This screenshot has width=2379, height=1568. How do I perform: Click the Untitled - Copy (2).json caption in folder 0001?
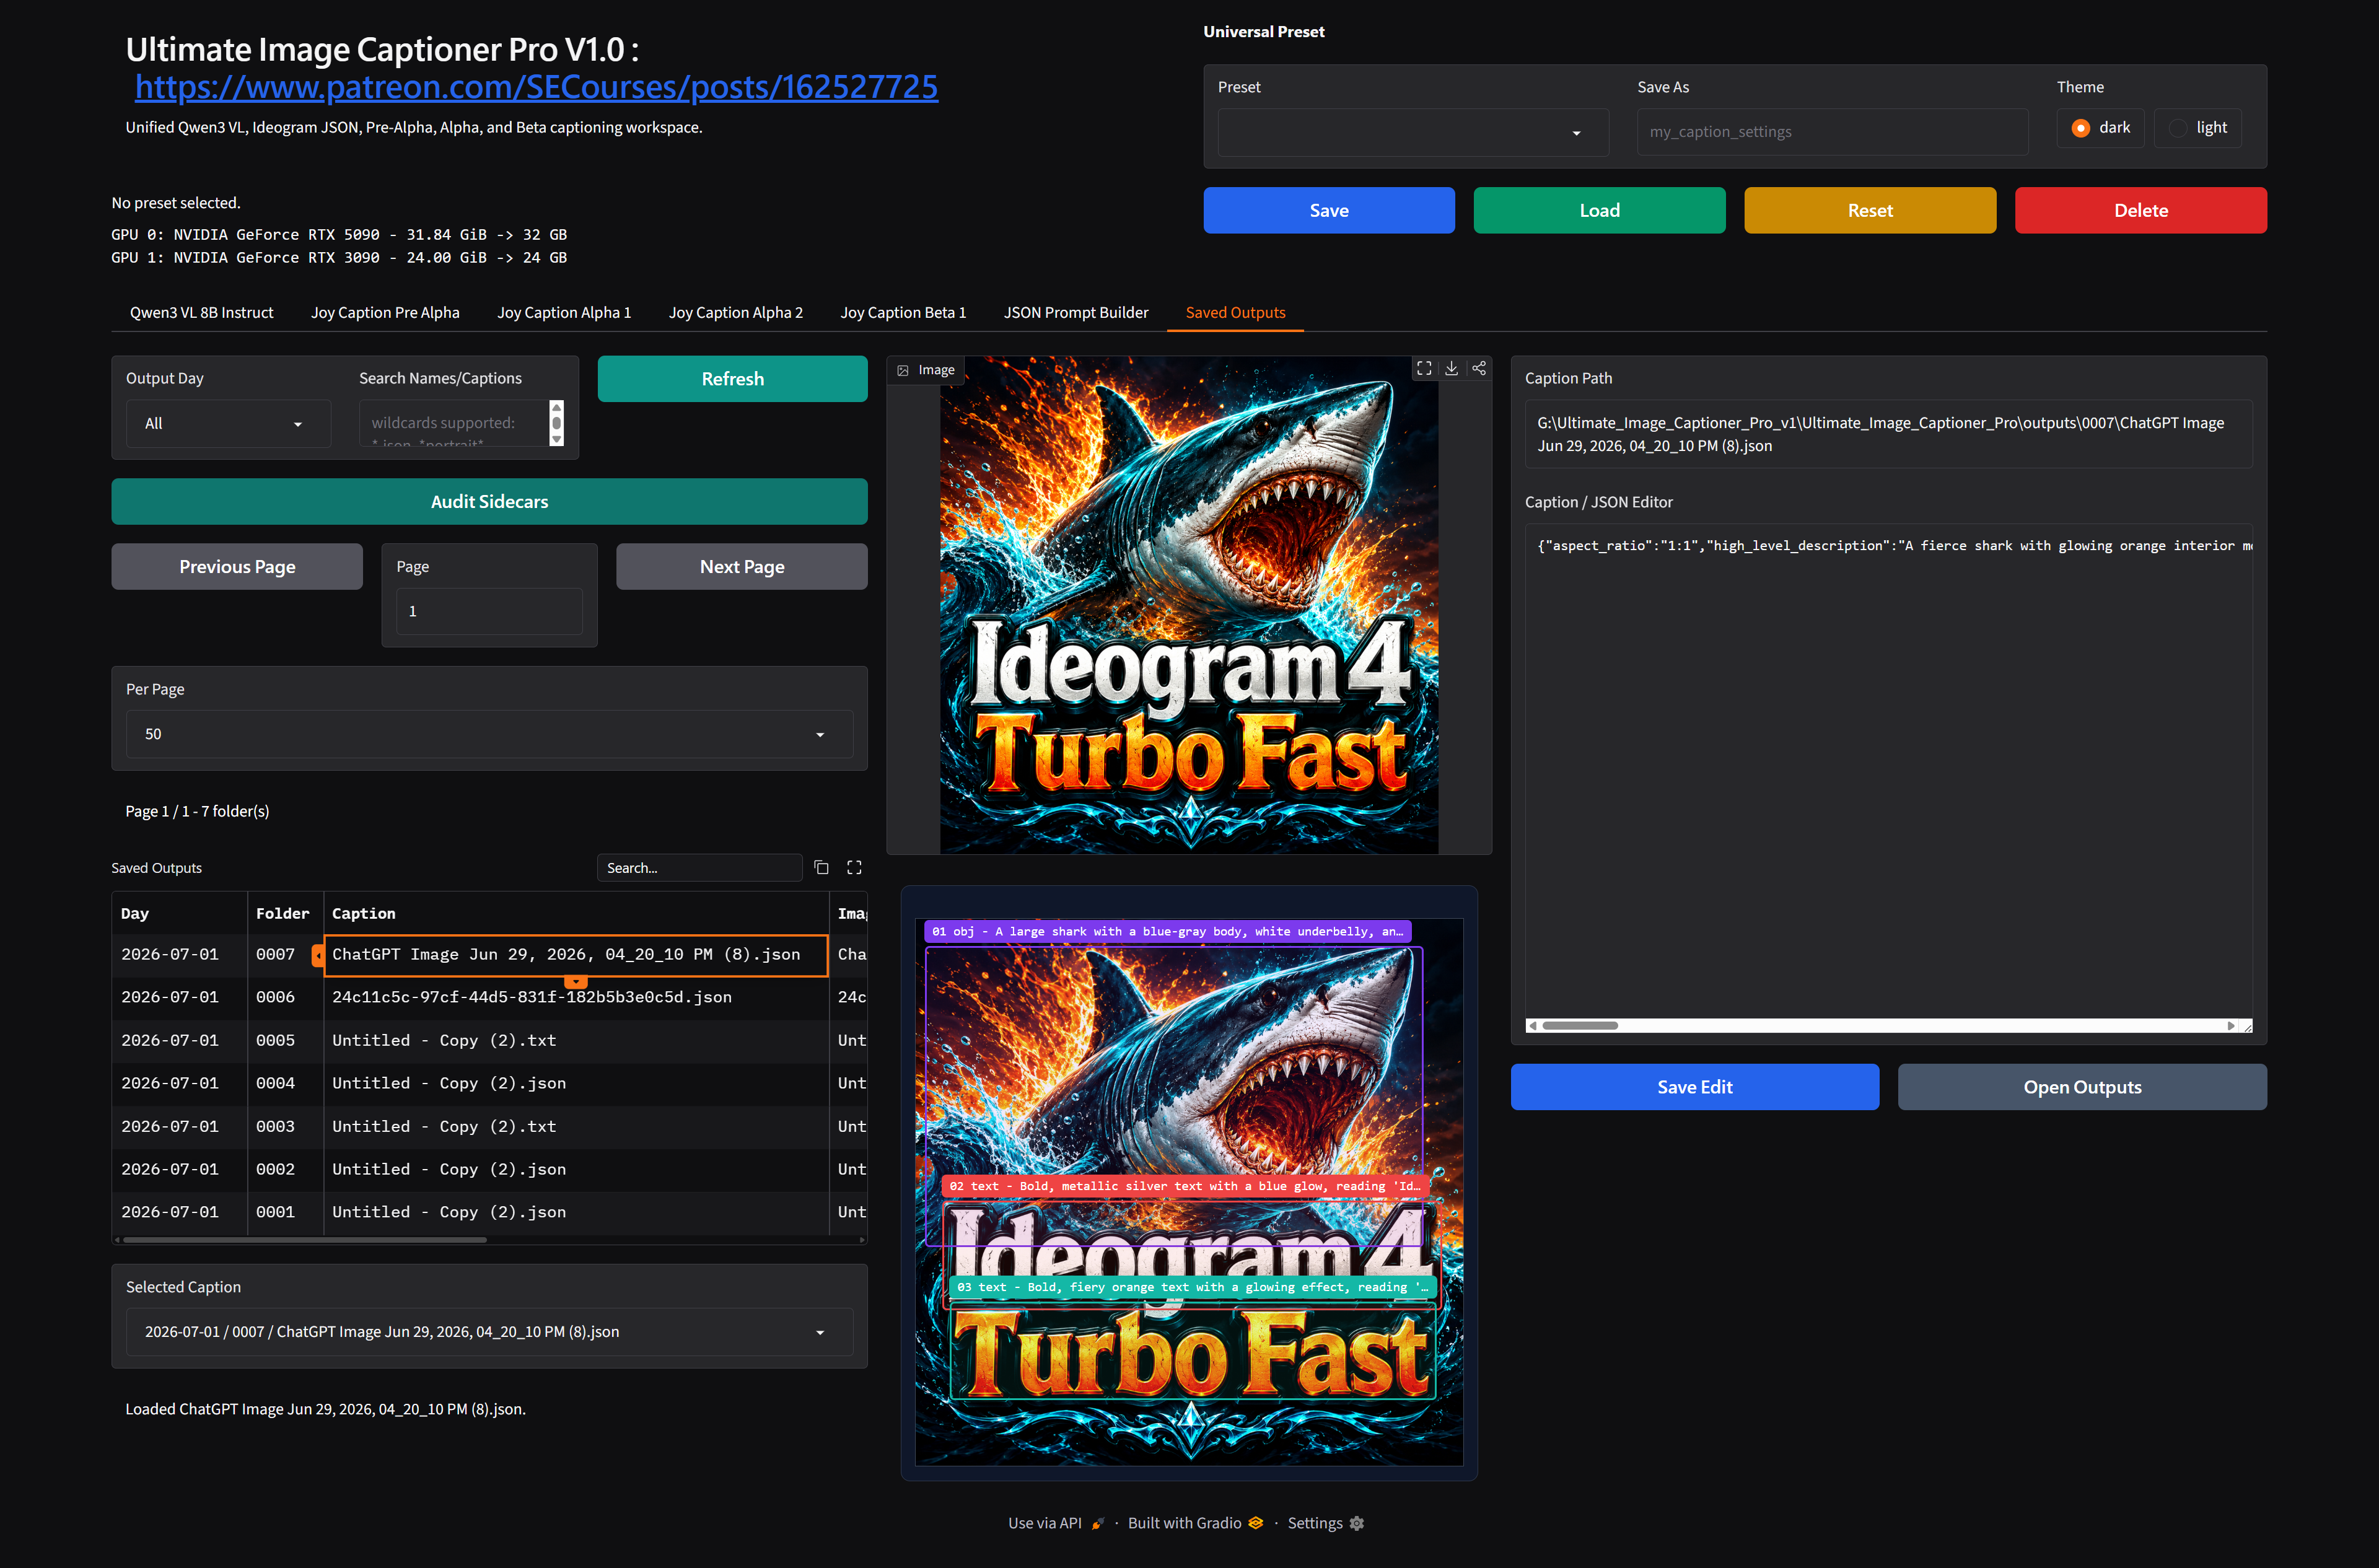(x=576, y=1212)
